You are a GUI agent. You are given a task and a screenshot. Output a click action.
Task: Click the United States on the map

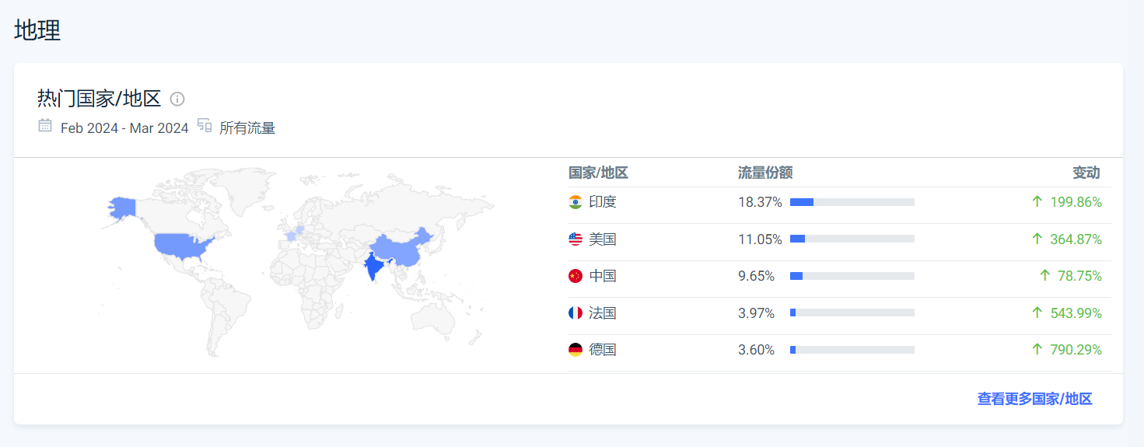pos(183,245)
